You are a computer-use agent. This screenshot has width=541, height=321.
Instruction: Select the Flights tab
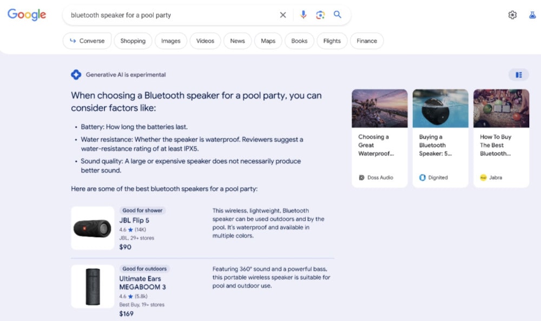coord(332,41)
